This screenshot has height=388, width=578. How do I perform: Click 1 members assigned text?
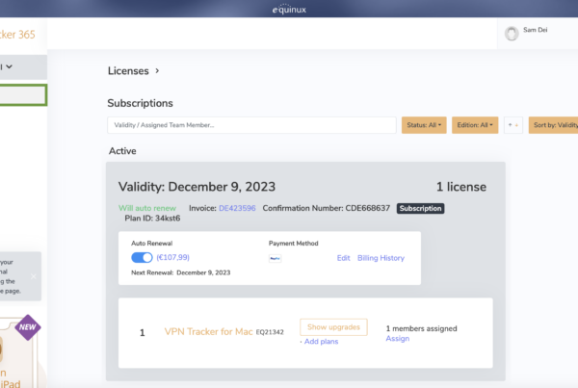coord(421,328)
